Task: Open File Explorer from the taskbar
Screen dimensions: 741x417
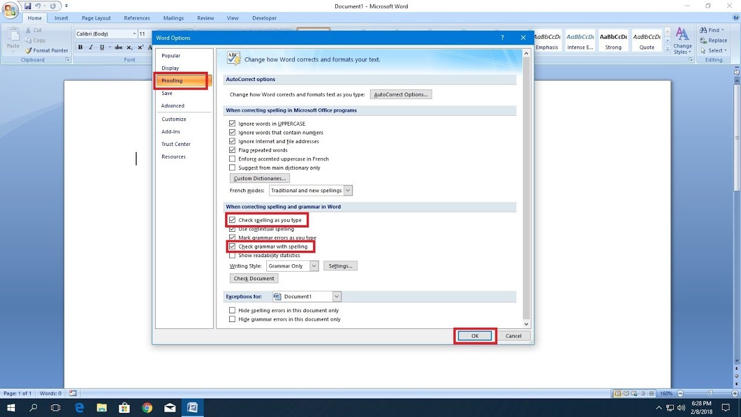Action: click(x=102, y=408)
